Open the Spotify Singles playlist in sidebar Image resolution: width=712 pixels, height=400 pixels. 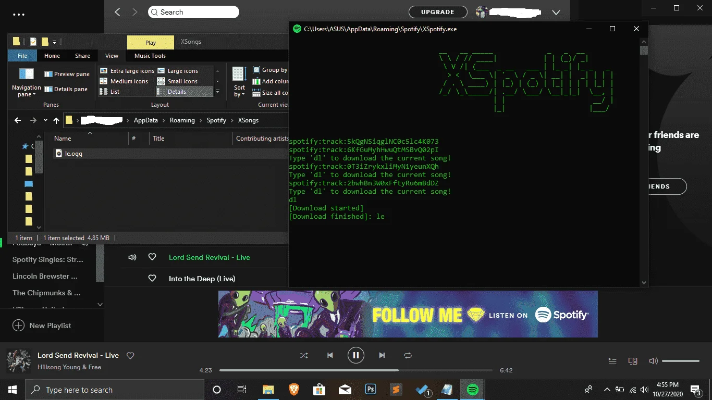pos(48,259)
